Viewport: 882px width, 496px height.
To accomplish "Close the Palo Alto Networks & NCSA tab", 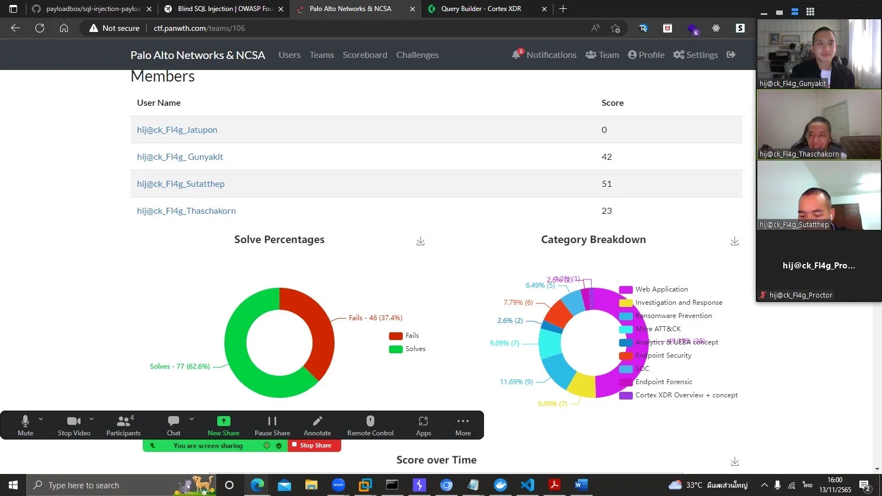I will [x=412, y=9].
